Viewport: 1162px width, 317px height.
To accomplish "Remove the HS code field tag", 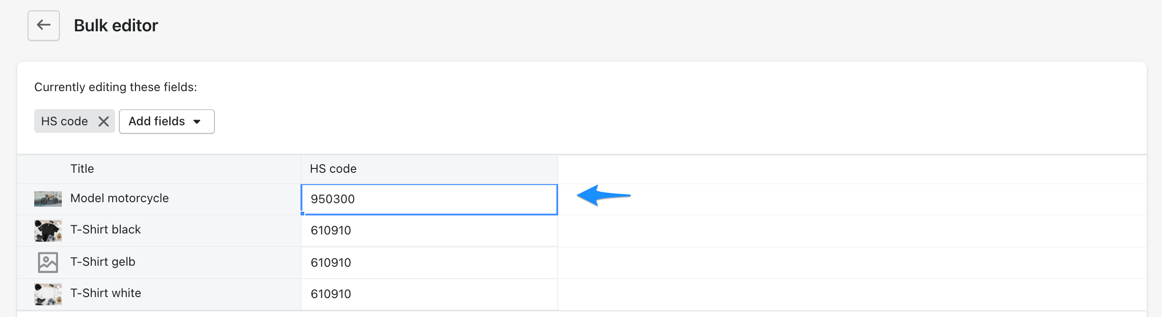I will 104,121.
